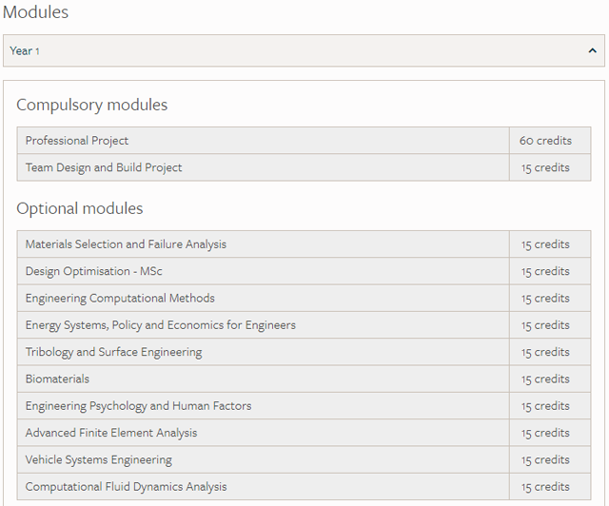The height and width of the screenshot is (506, 609).
Task: Open Materials Selection and Failure Analysis
Action: tap(126, 244)
